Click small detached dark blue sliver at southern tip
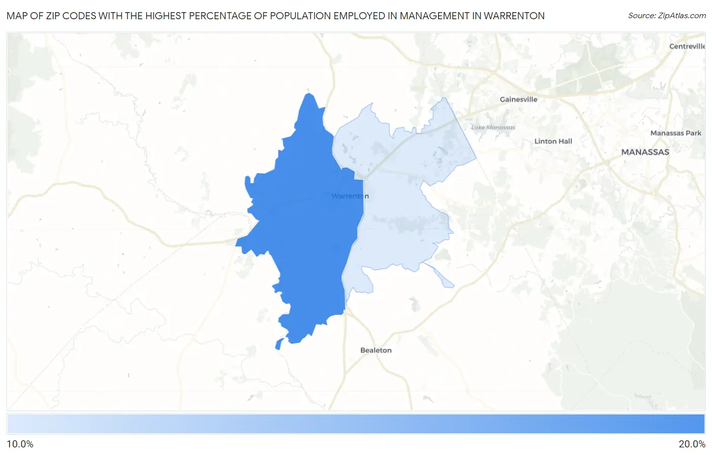This screenshot has height=455, width=712. coord(278,345)
